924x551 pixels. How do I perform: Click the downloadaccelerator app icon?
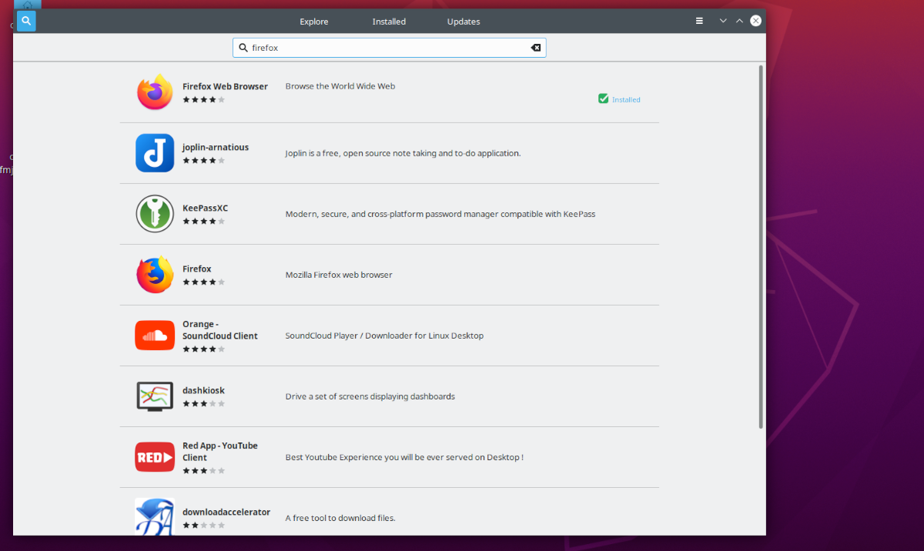[154, 516]
